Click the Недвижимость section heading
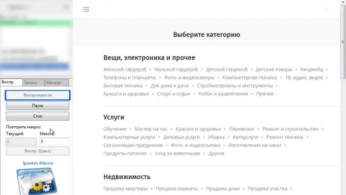 [127, 177]
